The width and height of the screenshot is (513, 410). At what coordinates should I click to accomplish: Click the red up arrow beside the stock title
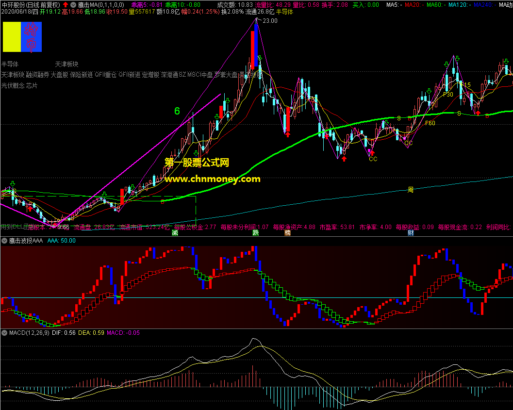click(x=66, y=5)
